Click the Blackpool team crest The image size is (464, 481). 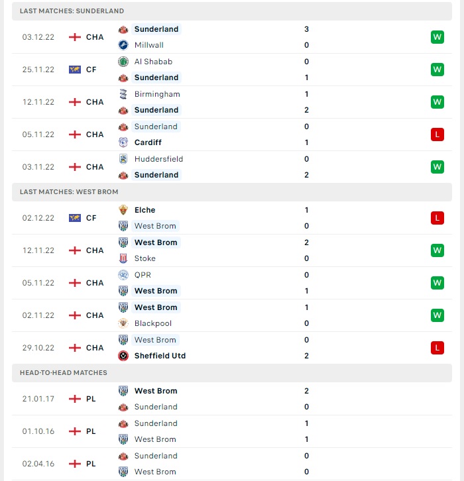pos(123,323)
